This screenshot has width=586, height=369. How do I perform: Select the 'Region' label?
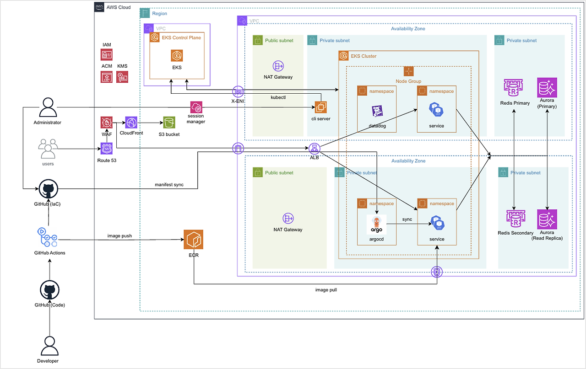tap(160, 14)
